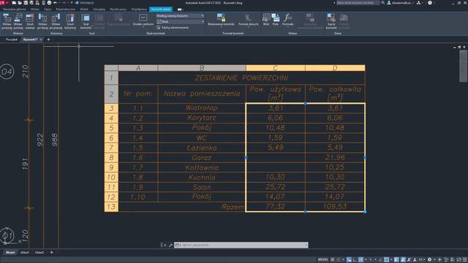Click the Razem total cell 109,53
Screen dimensions: 468x263
tap(335, 207)
